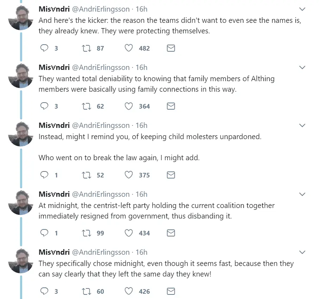Like the tweet with 482 likes
The width and height of the screenshot is (319, 299).
[129, 48]
